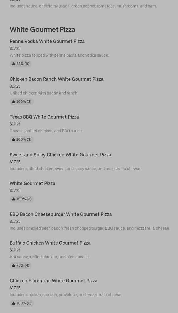
Task: Open Chicken Florentine White Gourmet Pizza
Action: pyautogui.click(x=54, y=281)
